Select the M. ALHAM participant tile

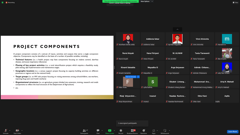coord(177,53)
